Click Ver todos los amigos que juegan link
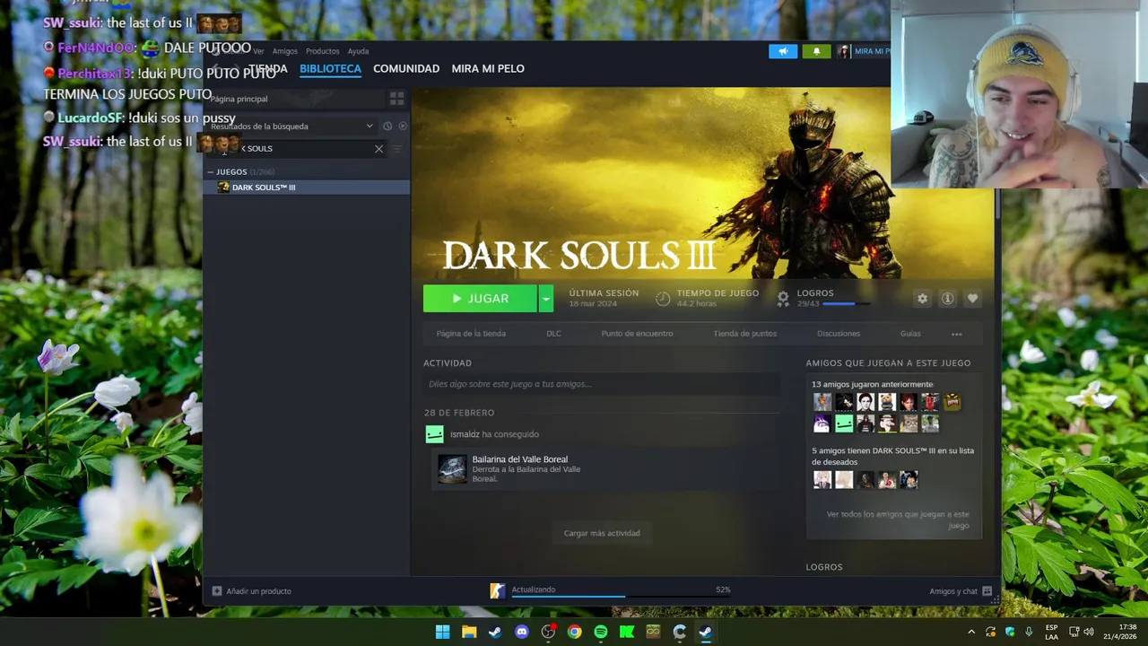Viewport: 1148px width, 646px height. click(898, 519)
